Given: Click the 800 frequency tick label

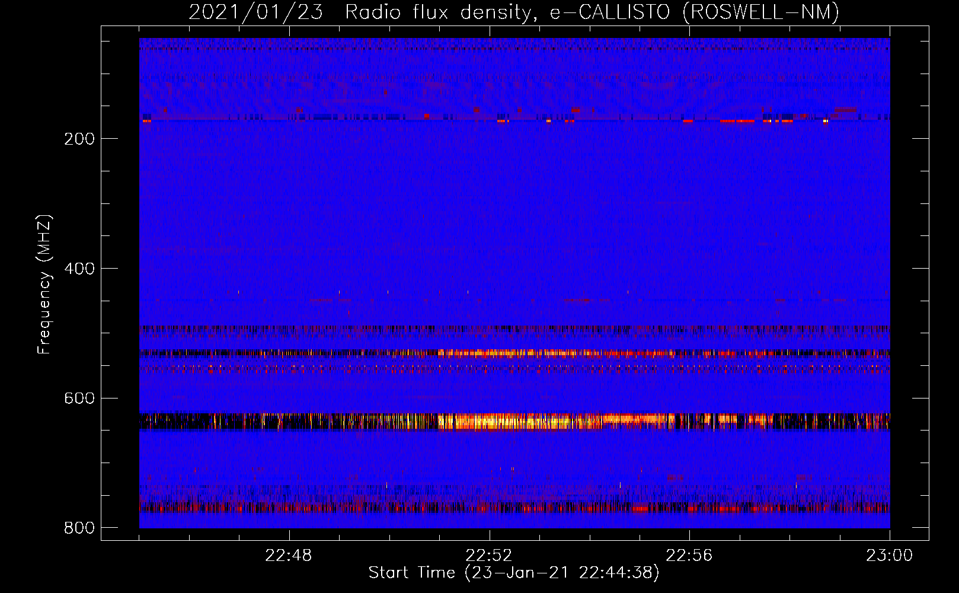Looking at the screenshot, I should tap(79, 528).
